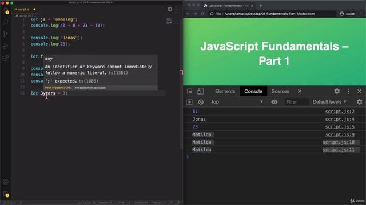The height and width of the screenshot is (205, 366).
Task: Open the script.js:10 source link
Action: [339, 142]
